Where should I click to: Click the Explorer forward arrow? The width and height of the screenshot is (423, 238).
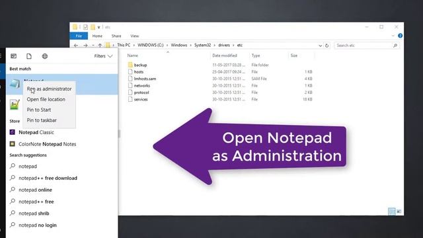click(85, 46)
